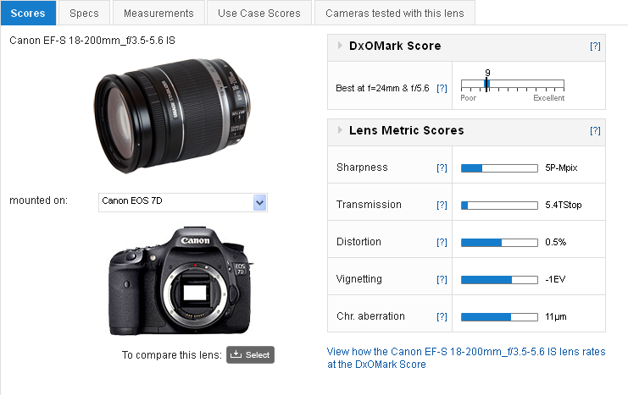Open the mounted on camera dropdown
The image size is (628, 395).
pos(183,202)
